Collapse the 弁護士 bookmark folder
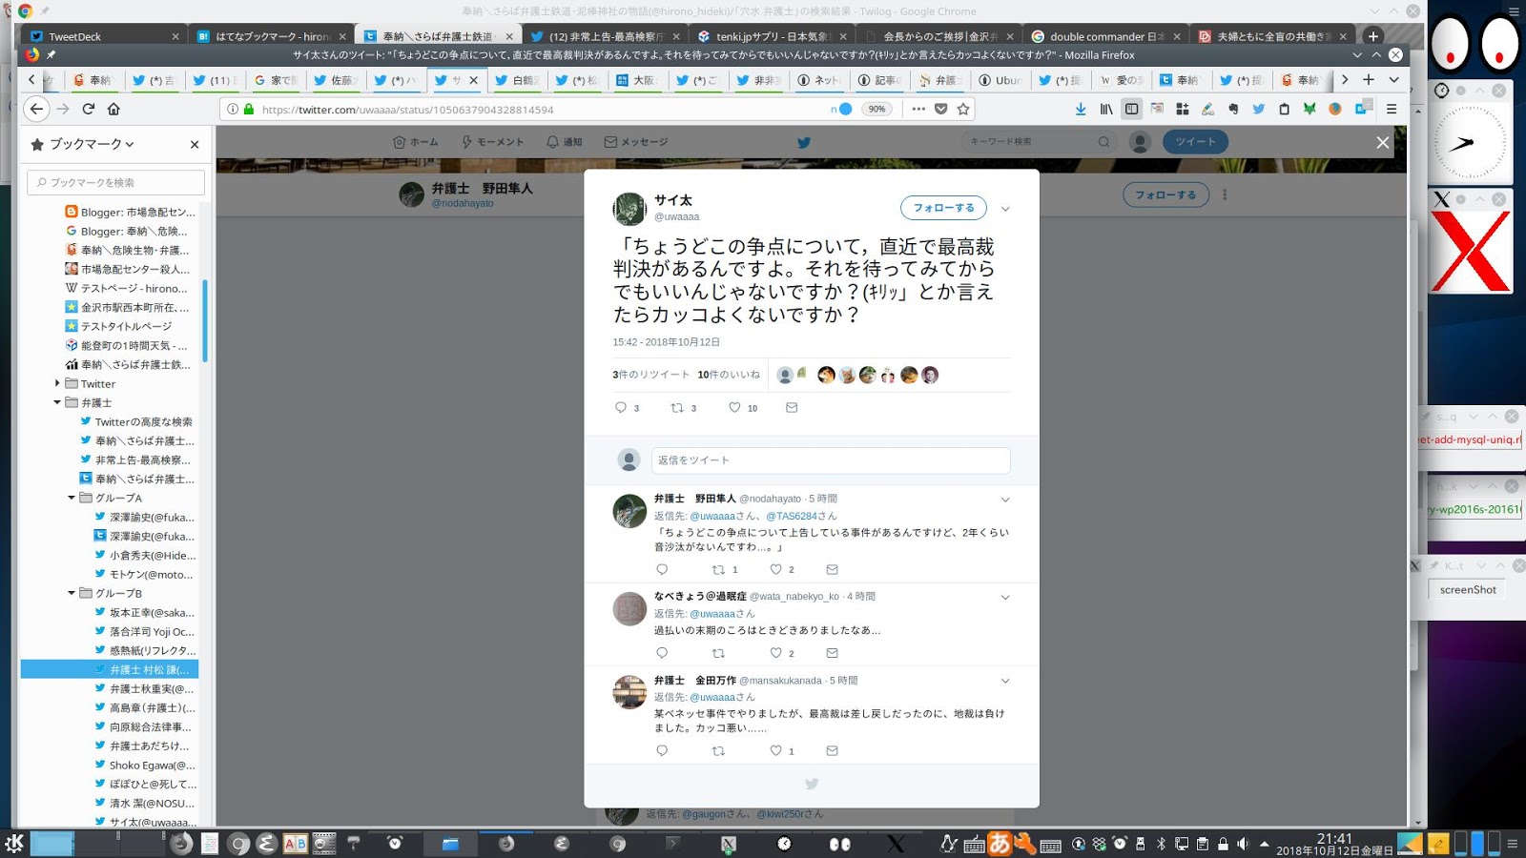Image resolution: width=1526 pixels, height=858 pixels. click(x=57, y=402)
